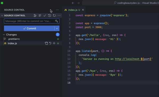This screenshot has width=159, height=97.
Task: Open the Commit dropdown arrow
Action: 57,29
